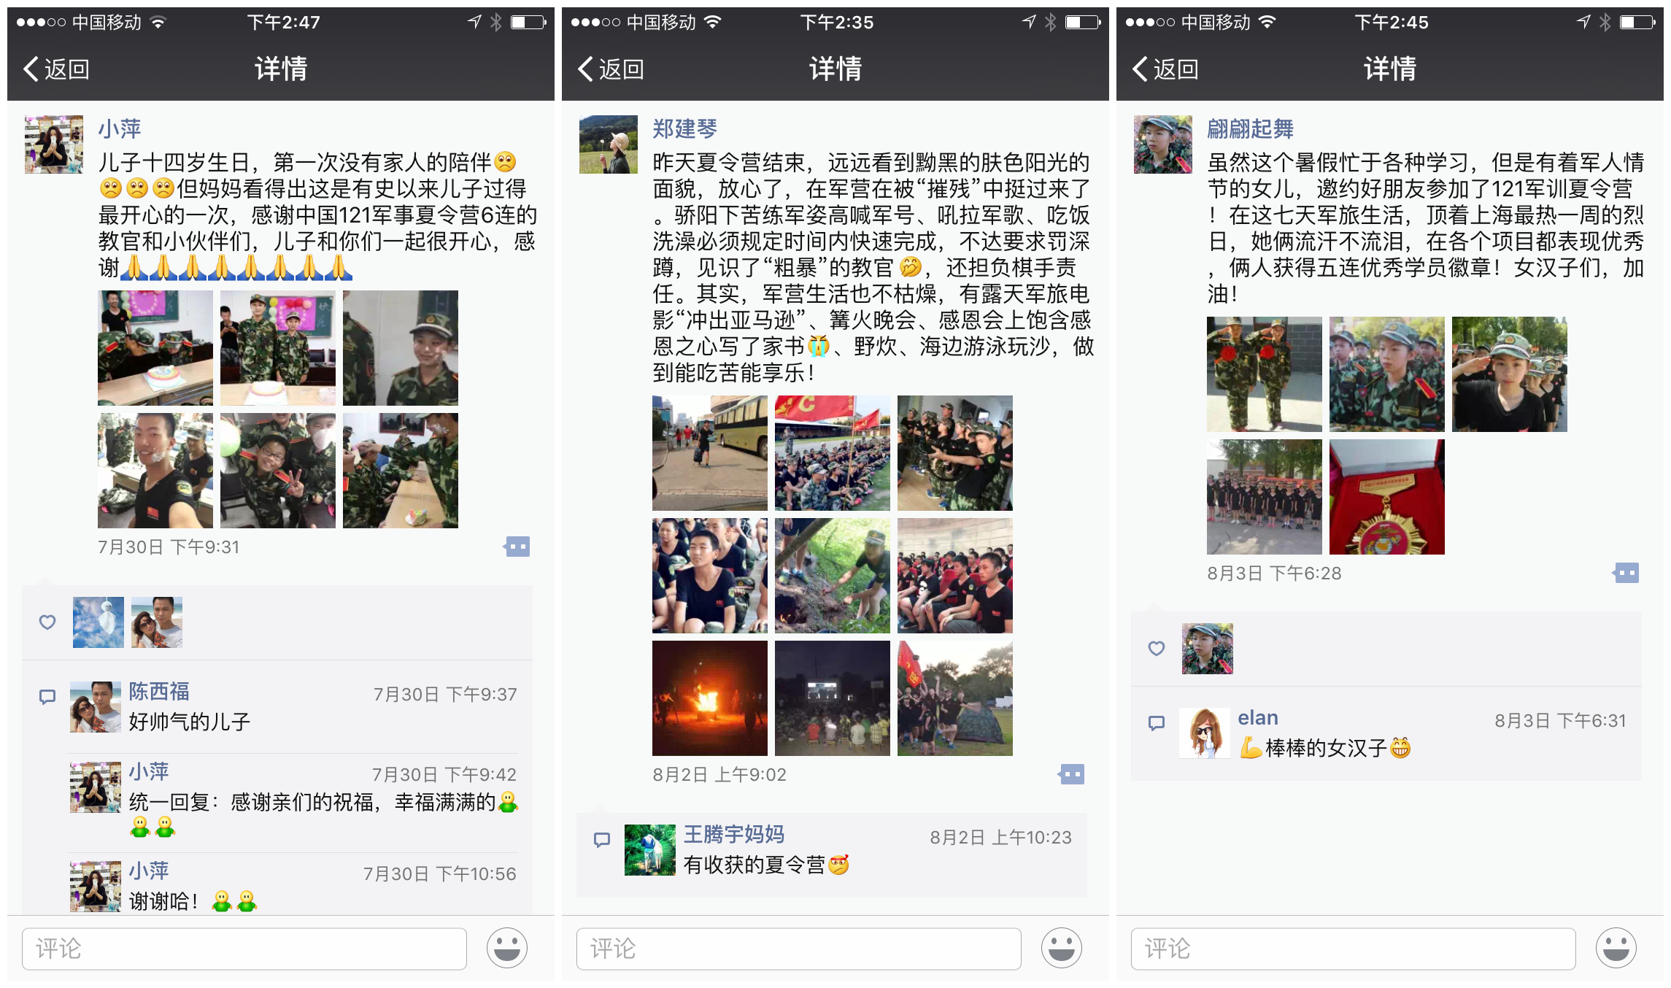The width and height of the screenshot is (1671, 988).
Task: Open 翩翩起舞's profile name link
Action: [1250, 129]
